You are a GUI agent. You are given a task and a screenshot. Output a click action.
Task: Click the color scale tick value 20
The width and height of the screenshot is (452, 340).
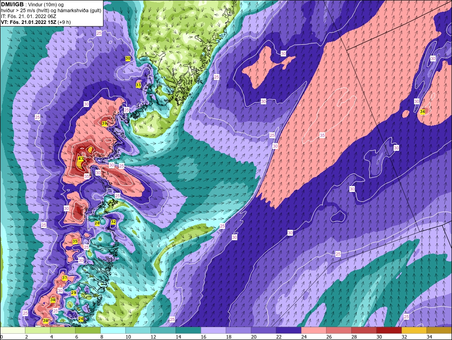pyautogui.click(x=254, y=337)
